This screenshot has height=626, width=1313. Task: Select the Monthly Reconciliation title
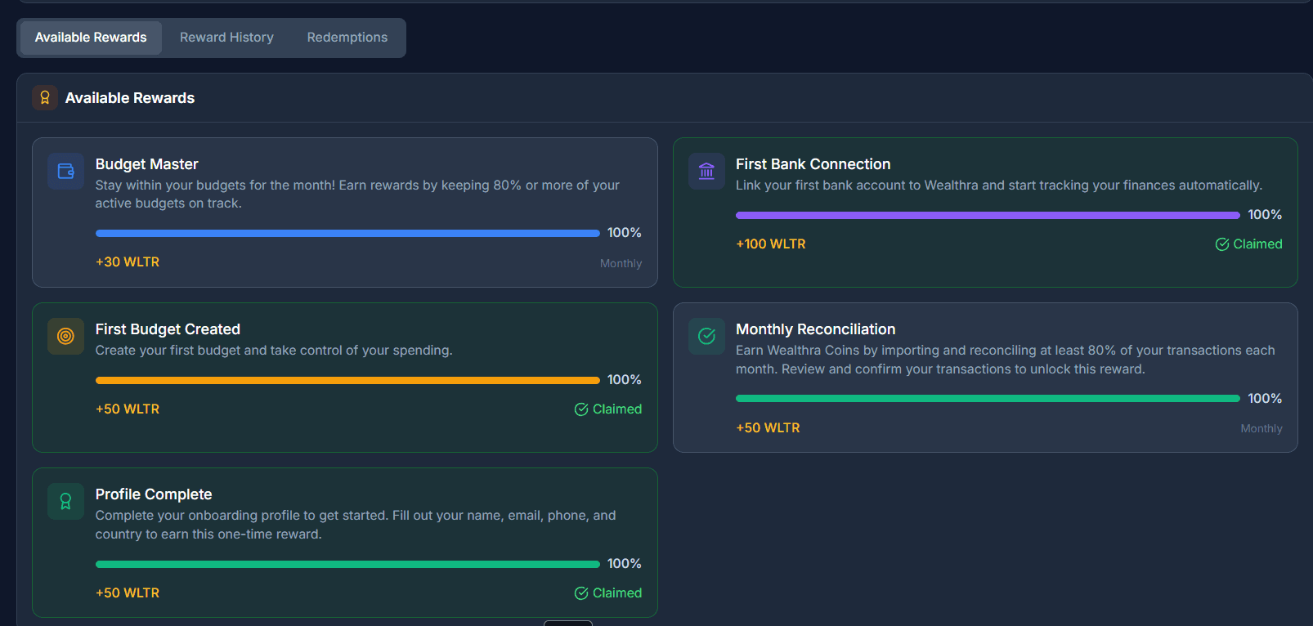816,329
